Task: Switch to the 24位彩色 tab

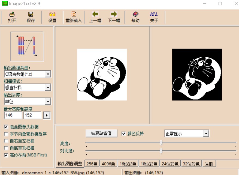Action: pyautogui.click(x=170, y=164)
